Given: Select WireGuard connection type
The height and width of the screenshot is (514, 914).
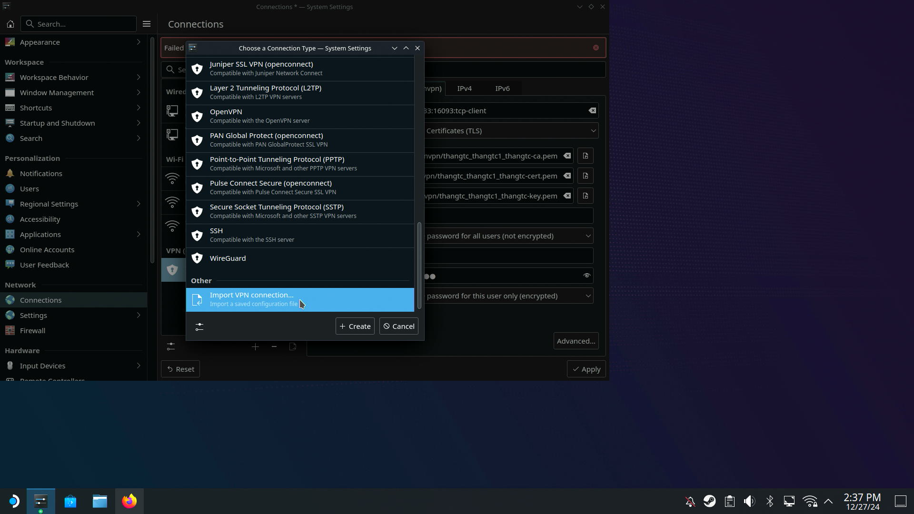Looking at the screenshot, I should (x=300, y=258).
